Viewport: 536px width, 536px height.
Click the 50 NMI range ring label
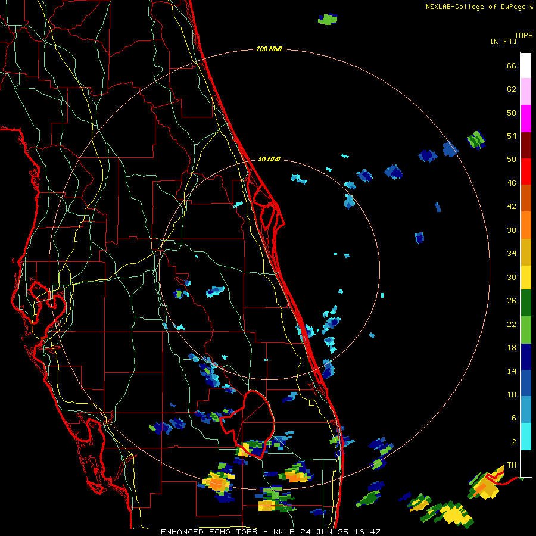[x=269, y=159]
